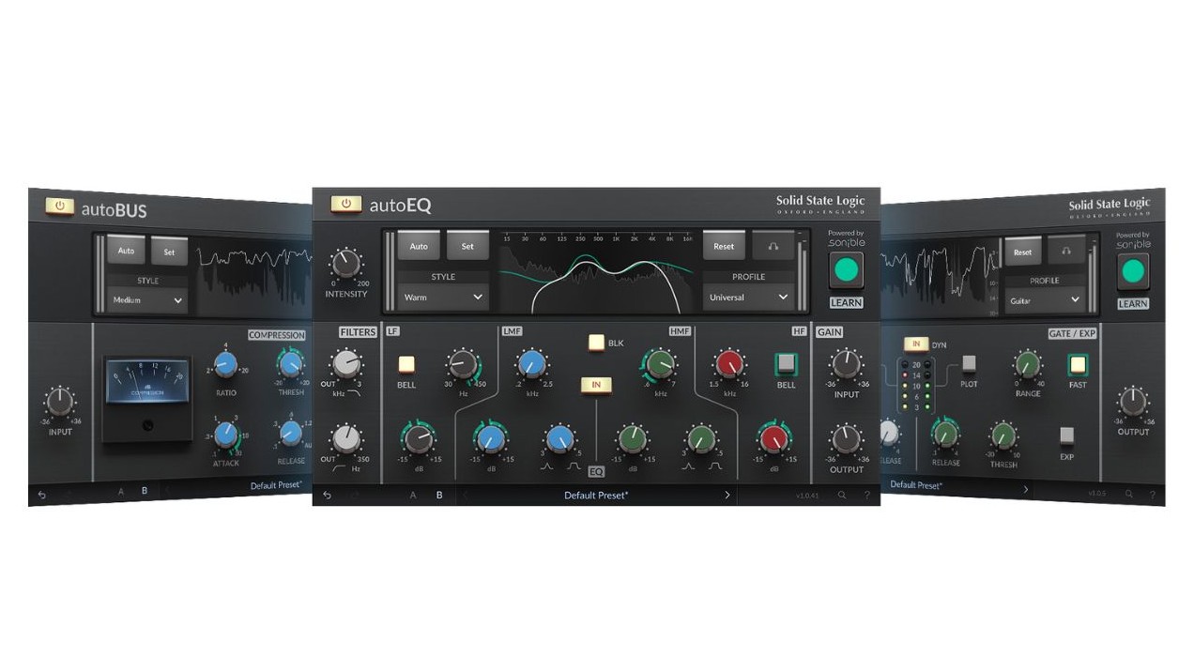Viewport: 1194px width, 672px height.
Task: Click the undo arrow in autoEQ footer
Action: tap(327, 495)
